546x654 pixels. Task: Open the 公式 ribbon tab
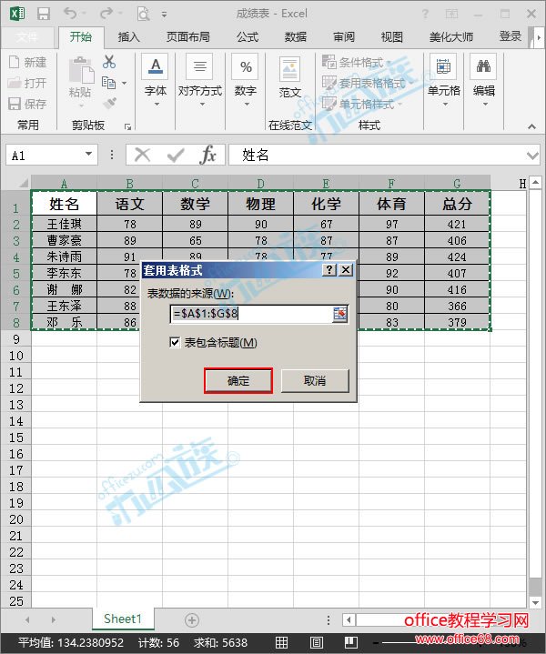(x=248, y=37)
